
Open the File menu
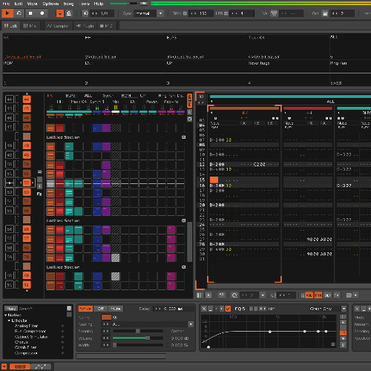coord(6,4)
